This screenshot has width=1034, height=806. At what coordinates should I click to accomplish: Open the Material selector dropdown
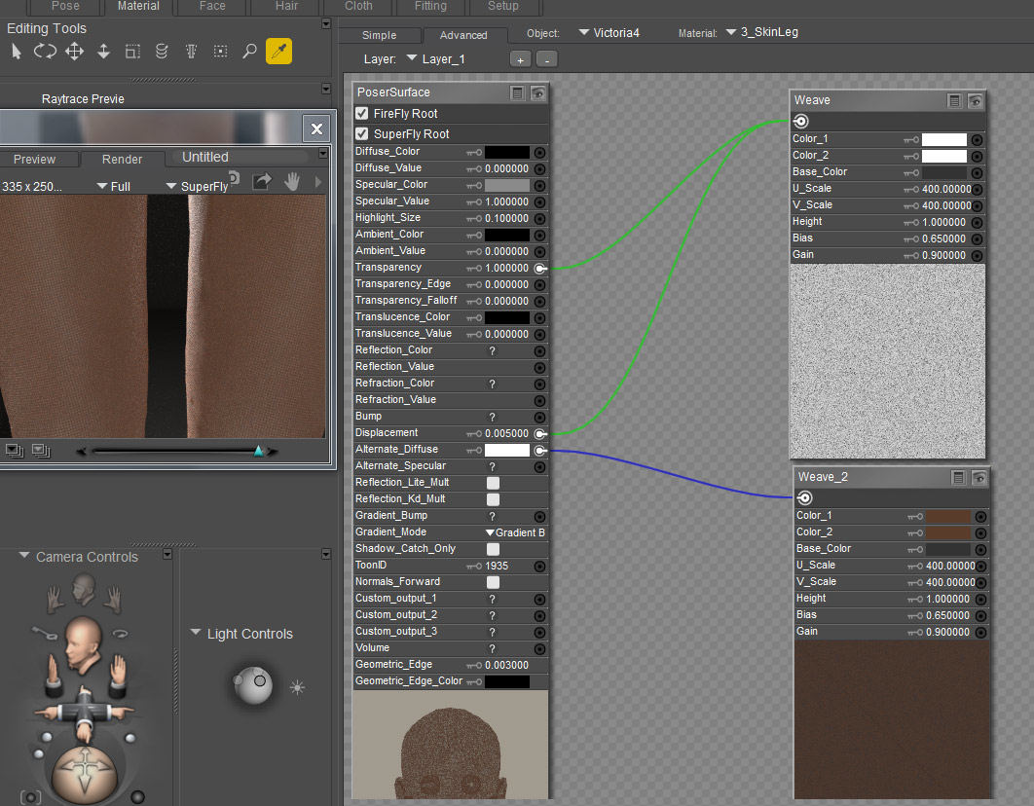(x=762, y=33)
